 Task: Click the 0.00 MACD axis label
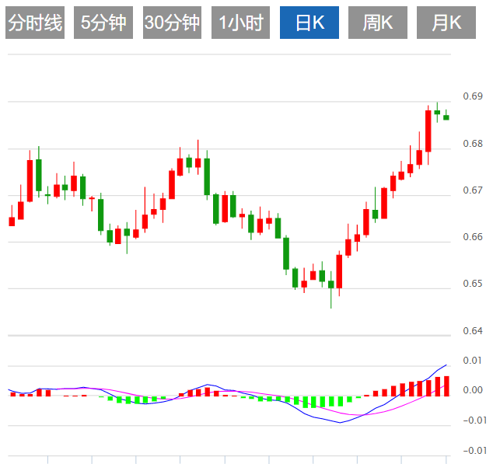[473, 390]
